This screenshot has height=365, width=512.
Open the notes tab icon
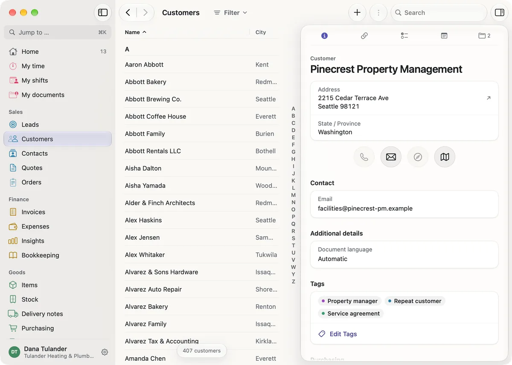(x=444, y=36)
